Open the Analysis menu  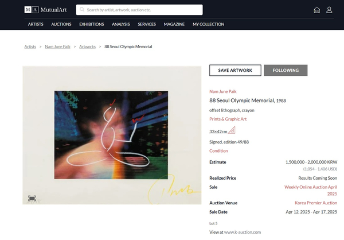coord(121,24)
